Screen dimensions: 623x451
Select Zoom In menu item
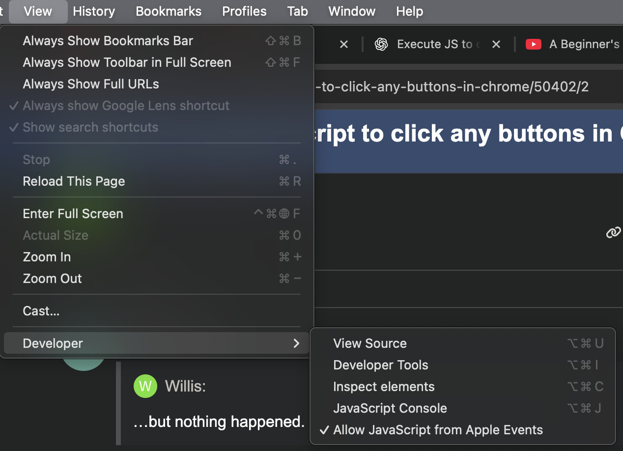[47, 257]
